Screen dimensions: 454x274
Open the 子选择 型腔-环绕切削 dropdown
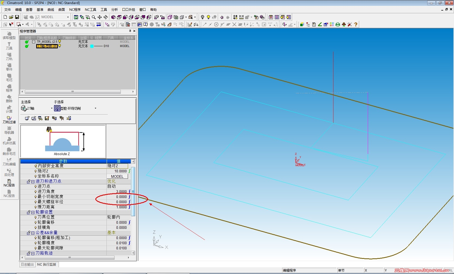pyautogui.click(x=95, y=108)
